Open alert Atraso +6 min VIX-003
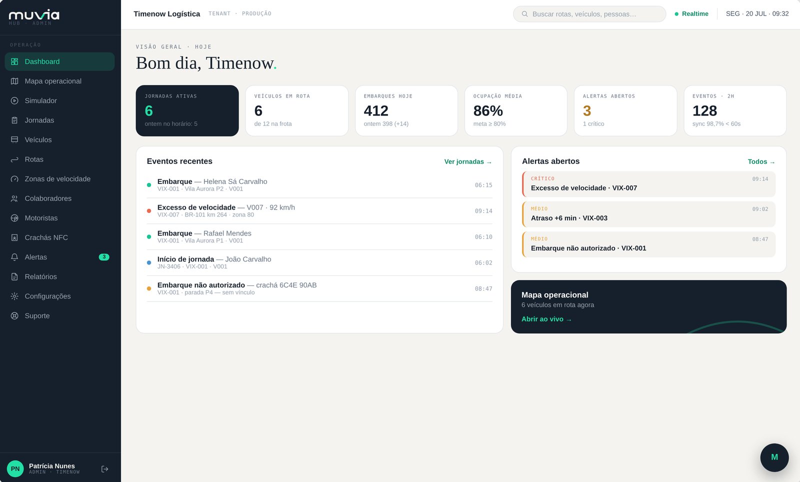Image resolution: width=800 pixels, height=482 pixels. point(648,214)
